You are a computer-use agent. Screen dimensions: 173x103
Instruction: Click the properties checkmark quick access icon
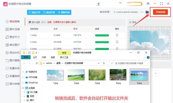(x=29, y=53)
